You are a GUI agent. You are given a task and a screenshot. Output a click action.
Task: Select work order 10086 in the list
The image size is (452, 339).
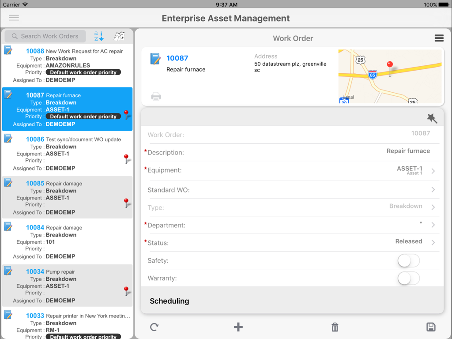pos(66,153)
